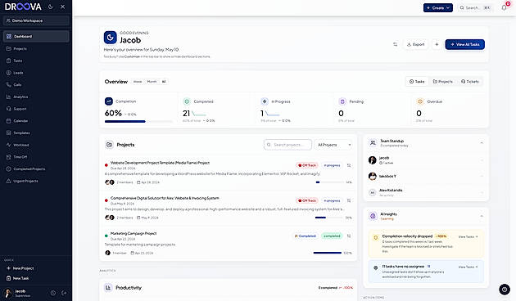Open Analytics from the sidebar
Image resolution: width=516 pixels, height=301 pixels.
36,97
